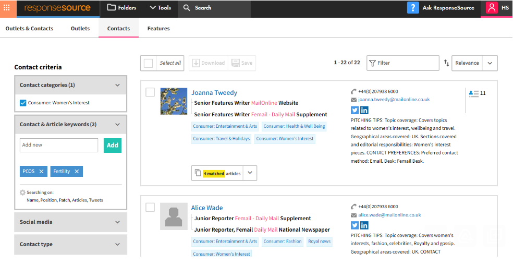Open the Tools menu

coord(160,8)
